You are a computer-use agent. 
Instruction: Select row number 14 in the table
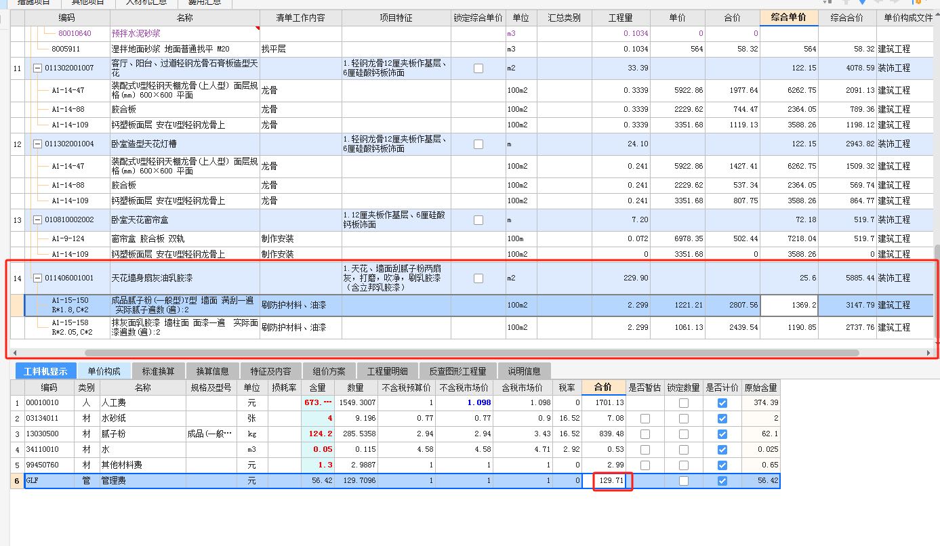(x=18, y=278)
